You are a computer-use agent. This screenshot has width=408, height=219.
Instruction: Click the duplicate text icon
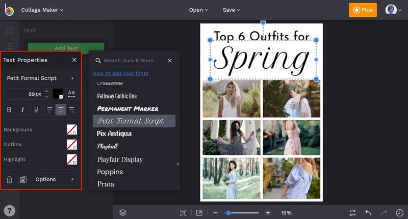(x=23, y=179)
